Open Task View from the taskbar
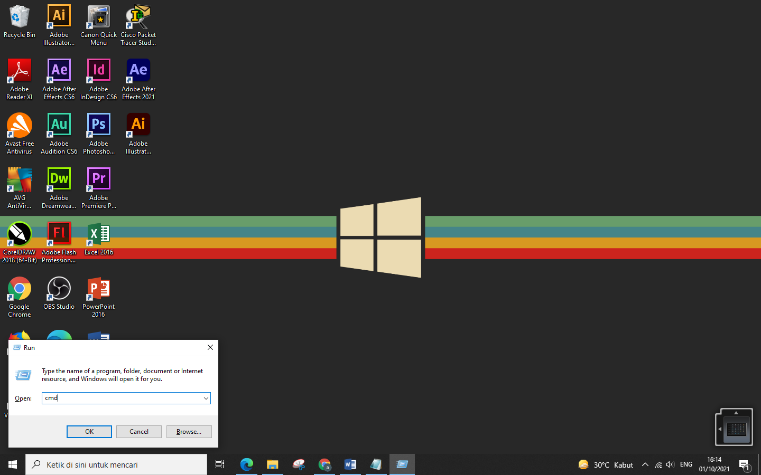Screen dimensions: 761x475 click(x=220, y=464)
